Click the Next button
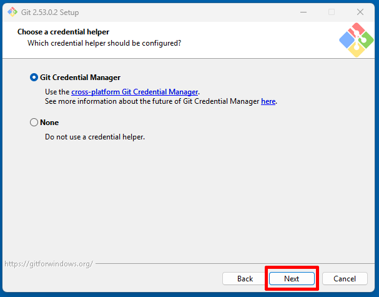 pyautogui.click(x=292, y=279)
